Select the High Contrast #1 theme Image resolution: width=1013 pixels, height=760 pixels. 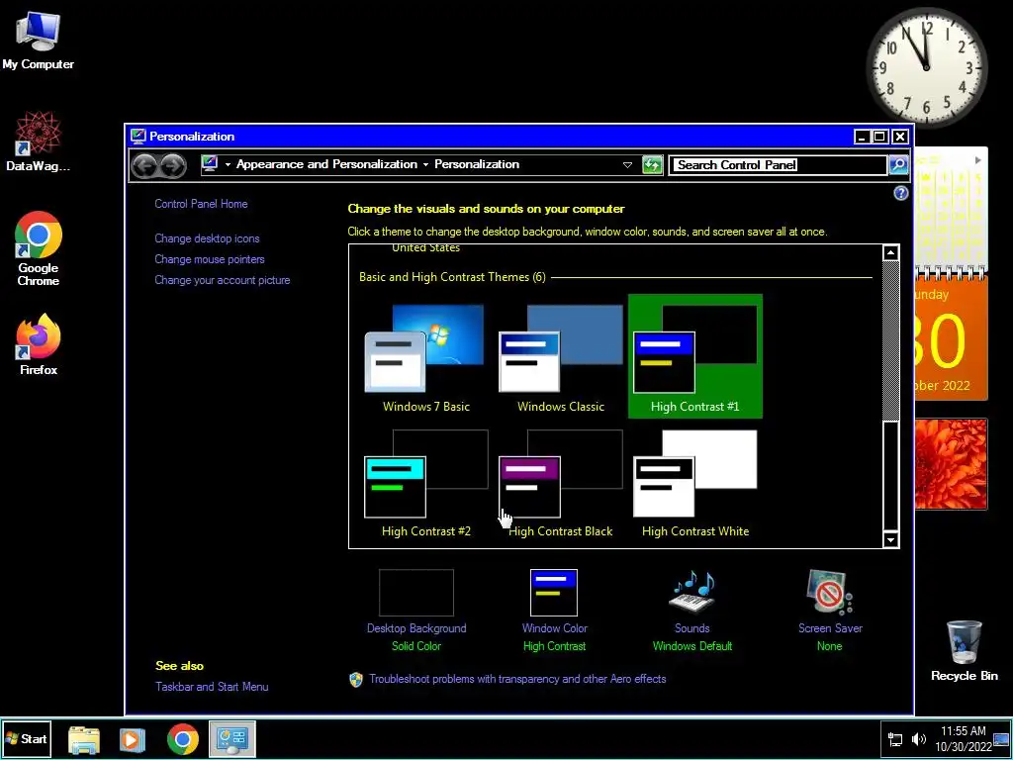click(695, 356)
